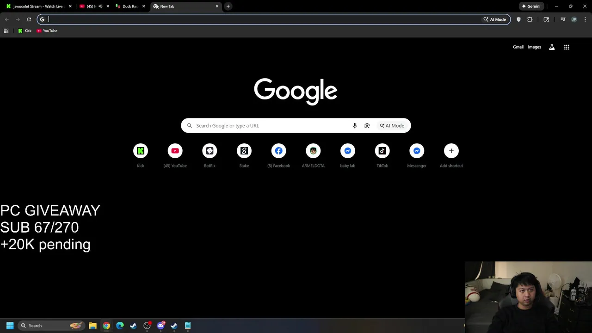Viewport: 592px width, 333px height.
Task: Open the Windows Start menu
Action: click(x=10, y=326)
